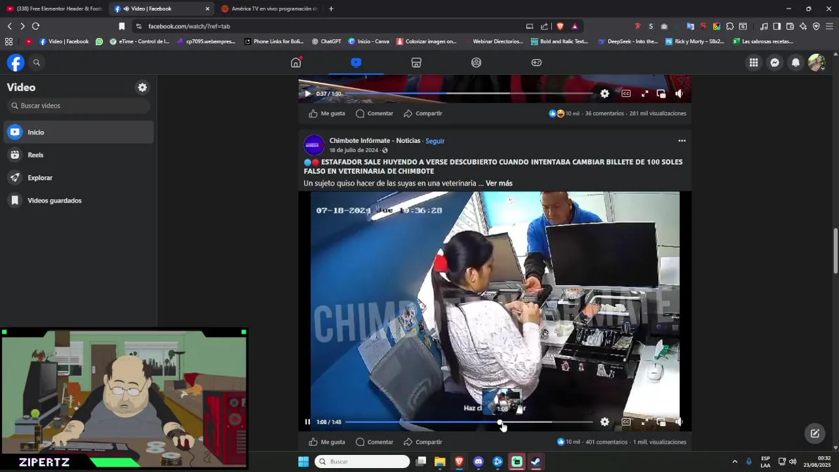This screenshot has height=472, width=839.
Task: Seek on 1:08 video progress bar
Action: (469, 422)
